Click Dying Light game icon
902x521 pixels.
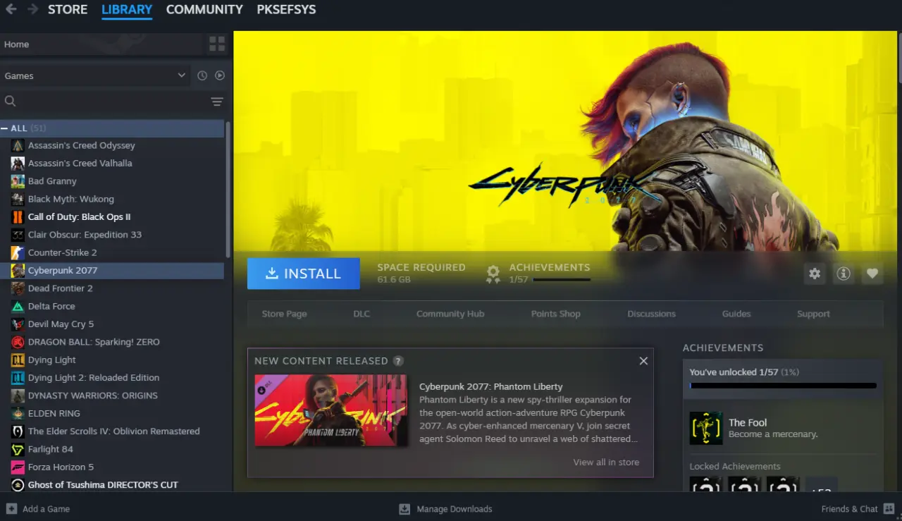coord(18,360)
